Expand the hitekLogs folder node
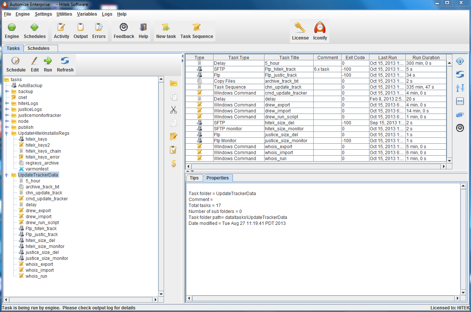471x312 pixels. (7, 104)
